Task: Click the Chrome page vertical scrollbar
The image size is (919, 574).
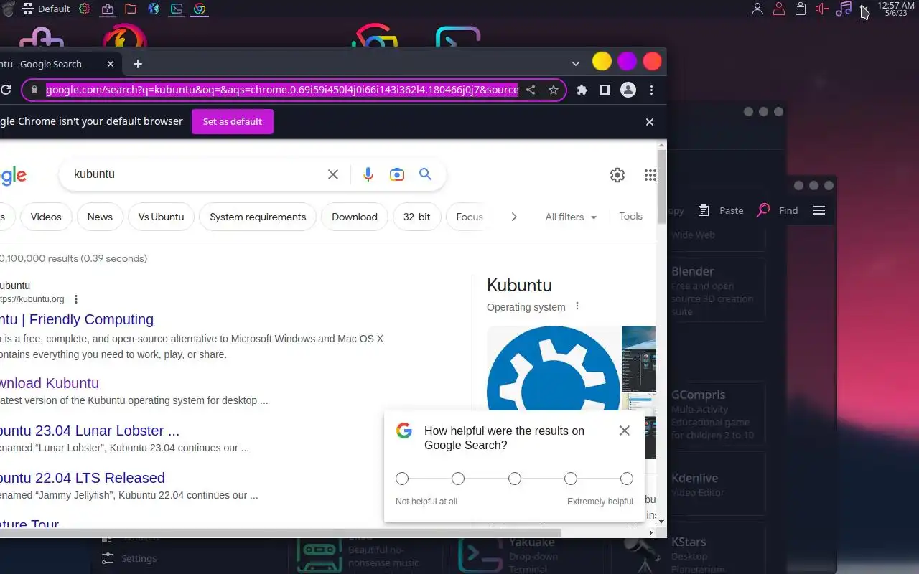Action: 662,187
